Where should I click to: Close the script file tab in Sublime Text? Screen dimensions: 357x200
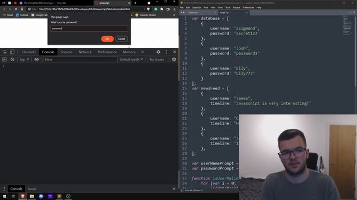[x=247, y=13]
